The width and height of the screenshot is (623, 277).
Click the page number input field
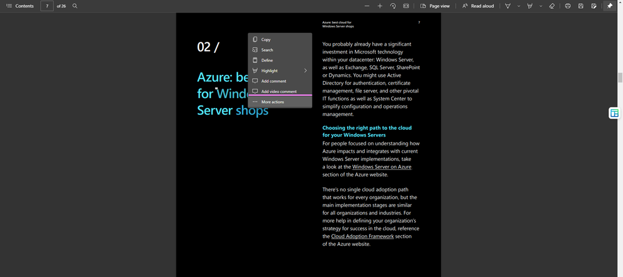pyautogui.click(x=47, y=6)
